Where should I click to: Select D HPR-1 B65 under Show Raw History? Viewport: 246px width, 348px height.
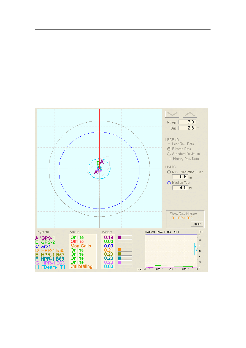point(182,218)
